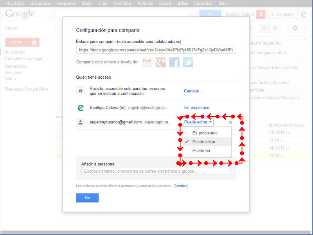The height and width of the screenshot is (235, 313).
Task: Click account avatar in top right
Action: [x=304, y=14]
